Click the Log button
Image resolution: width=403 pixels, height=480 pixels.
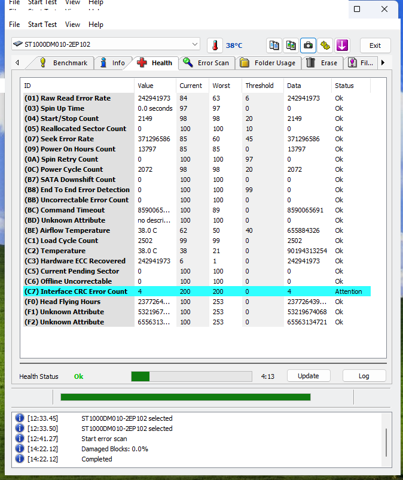tap(364, 376)
